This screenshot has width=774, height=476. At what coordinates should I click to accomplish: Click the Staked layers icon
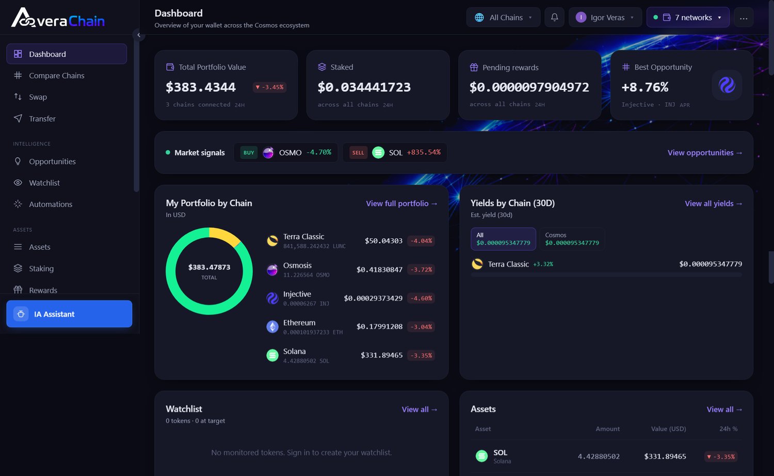click(322, 67)
